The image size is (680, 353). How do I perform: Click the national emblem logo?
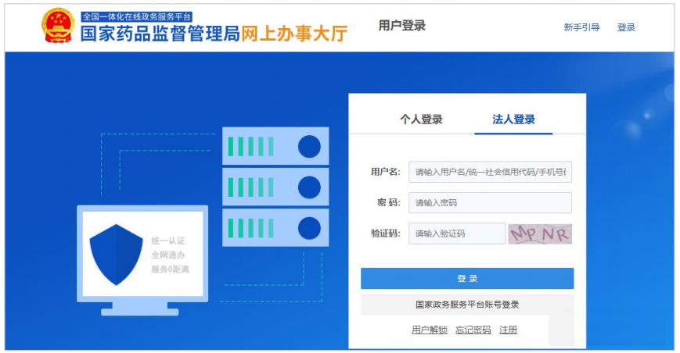click(x=58, y=27)
